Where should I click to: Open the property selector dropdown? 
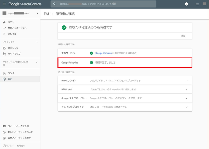pos(37,14)
